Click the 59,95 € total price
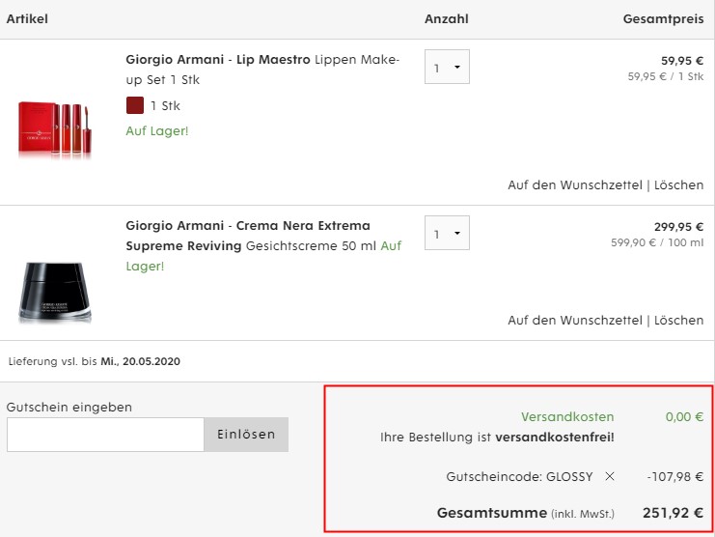 pyautogui.click(x=682, y=61)
